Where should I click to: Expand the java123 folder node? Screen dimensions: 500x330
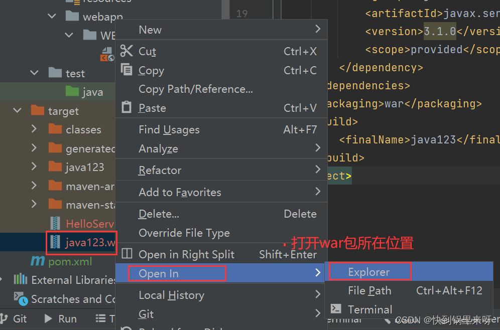coord(34,167)
